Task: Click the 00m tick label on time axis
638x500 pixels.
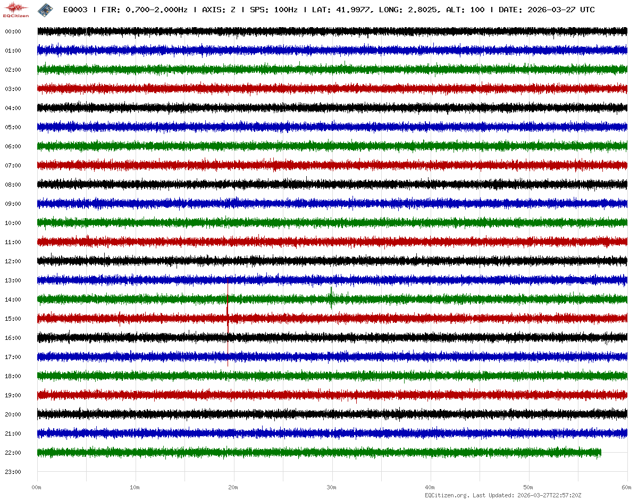Action: 37,487
